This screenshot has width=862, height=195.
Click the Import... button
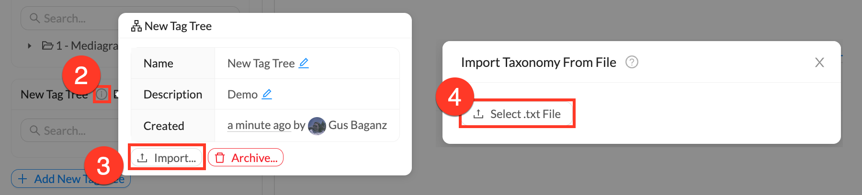point(167,158)
